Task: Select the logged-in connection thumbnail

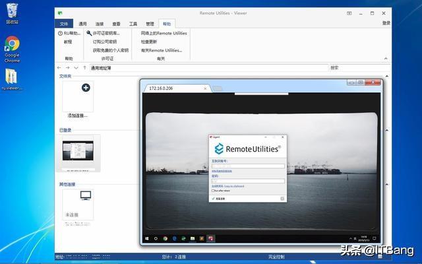Action: pyautogui.click(x=78, y=153)
